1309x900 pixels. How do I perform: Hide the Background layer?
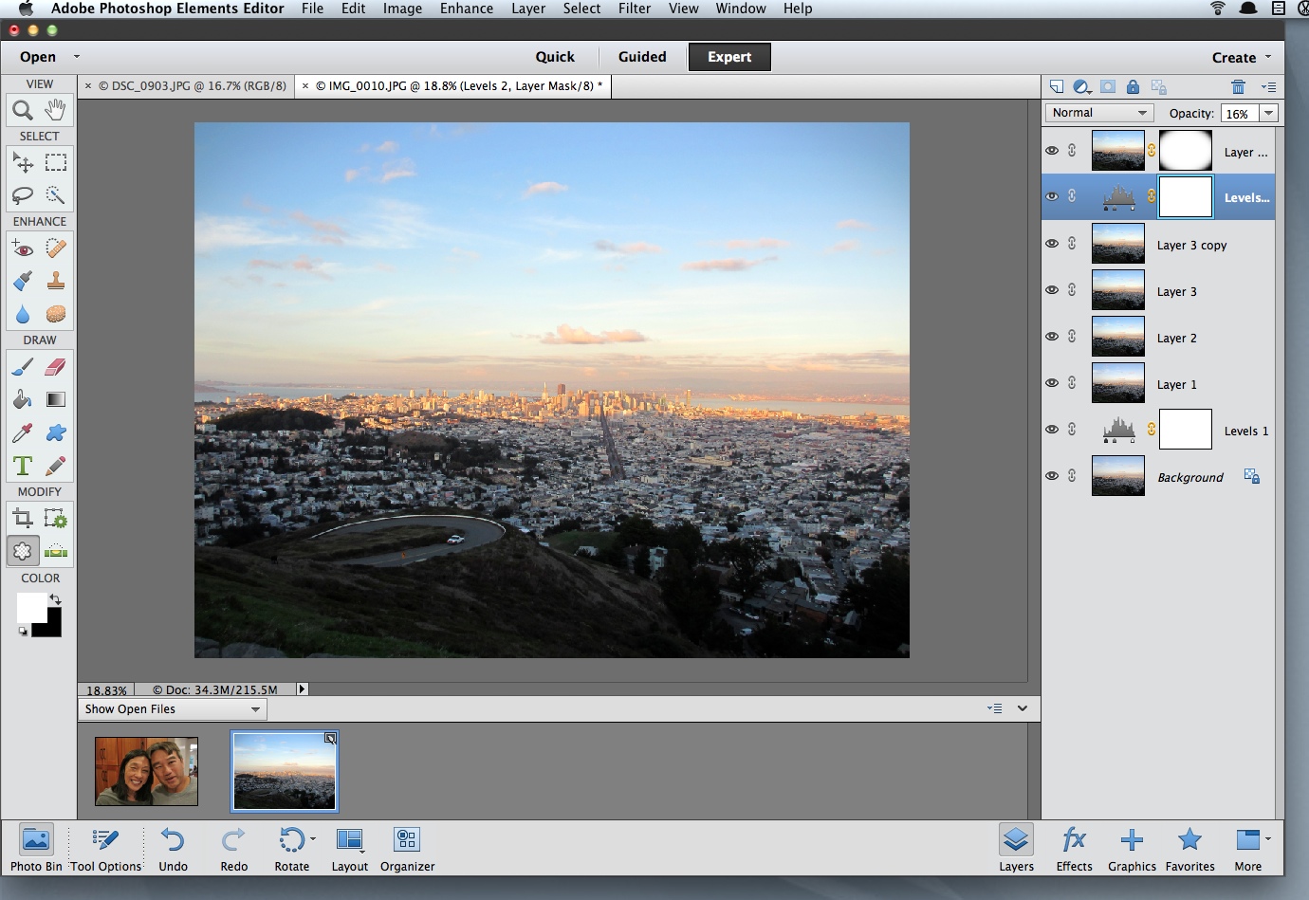(x=1052, y=476)
